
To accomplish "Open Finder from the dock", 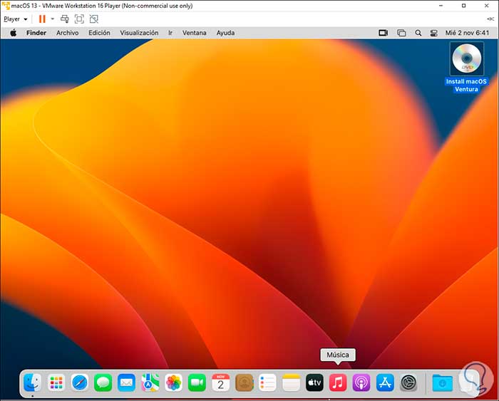I will click(x=33, y=382).
